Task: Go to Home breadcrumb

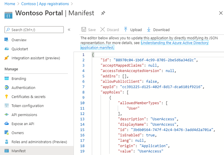Action: pyautogui.click(x=10, y=4)
